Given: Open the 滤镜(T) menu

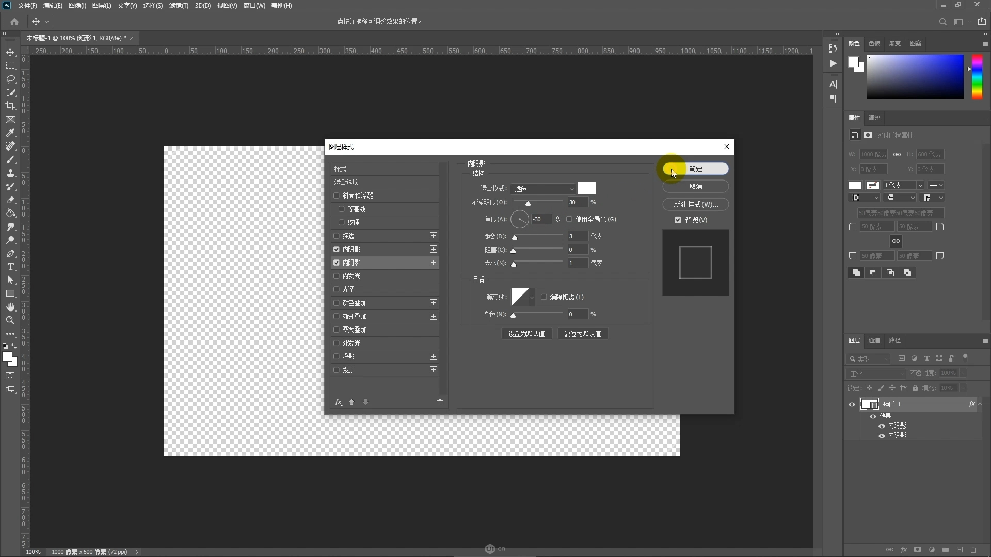Looking at the screenshot, I should 179,5.
